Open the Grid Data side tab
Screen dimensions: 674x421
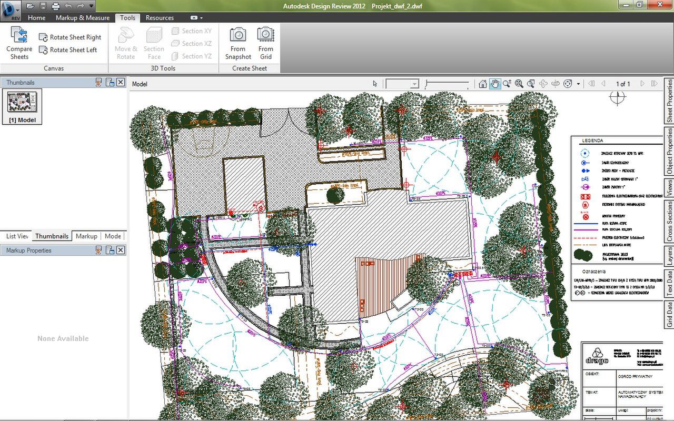[669, 314]
